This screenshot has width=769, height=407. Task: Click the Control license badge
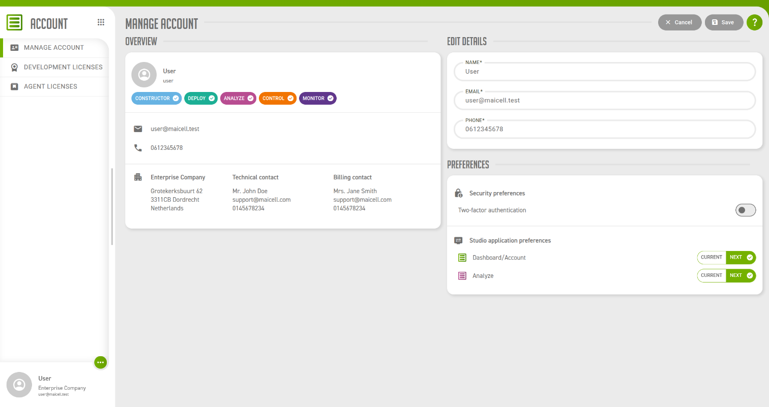click(278, 98)
